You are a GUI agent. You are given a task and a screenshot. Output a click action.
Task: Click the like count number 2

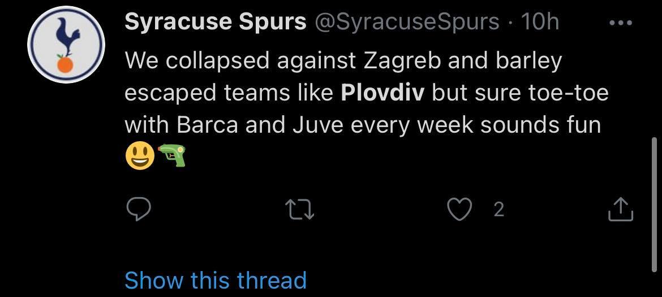click(x=498, y=210)
